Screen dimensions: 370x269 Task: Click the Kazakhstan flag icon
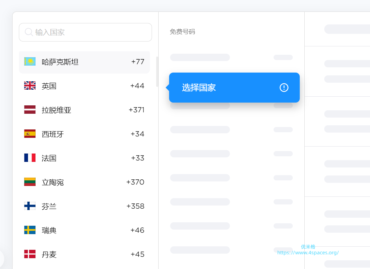click(30, 62)
